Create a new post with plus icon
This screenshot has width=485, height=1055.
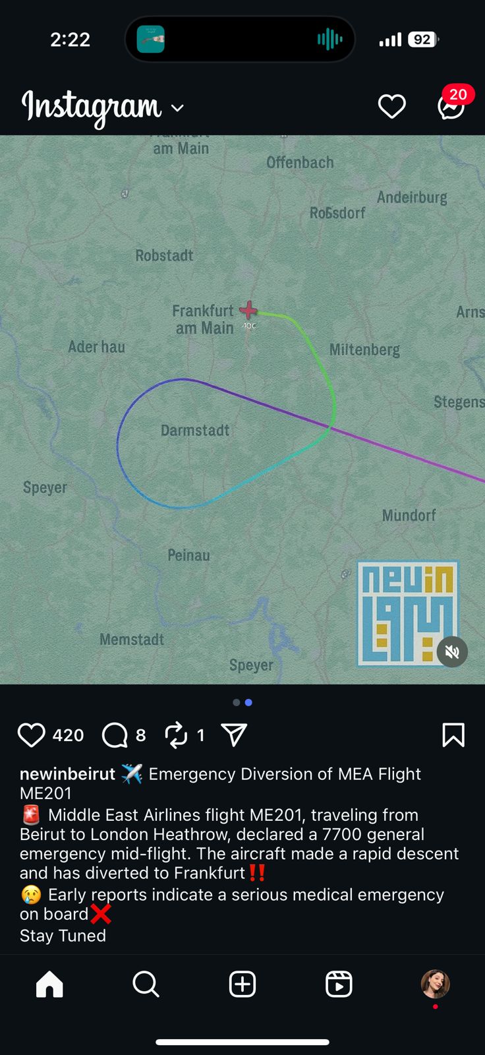coord(242,984)
